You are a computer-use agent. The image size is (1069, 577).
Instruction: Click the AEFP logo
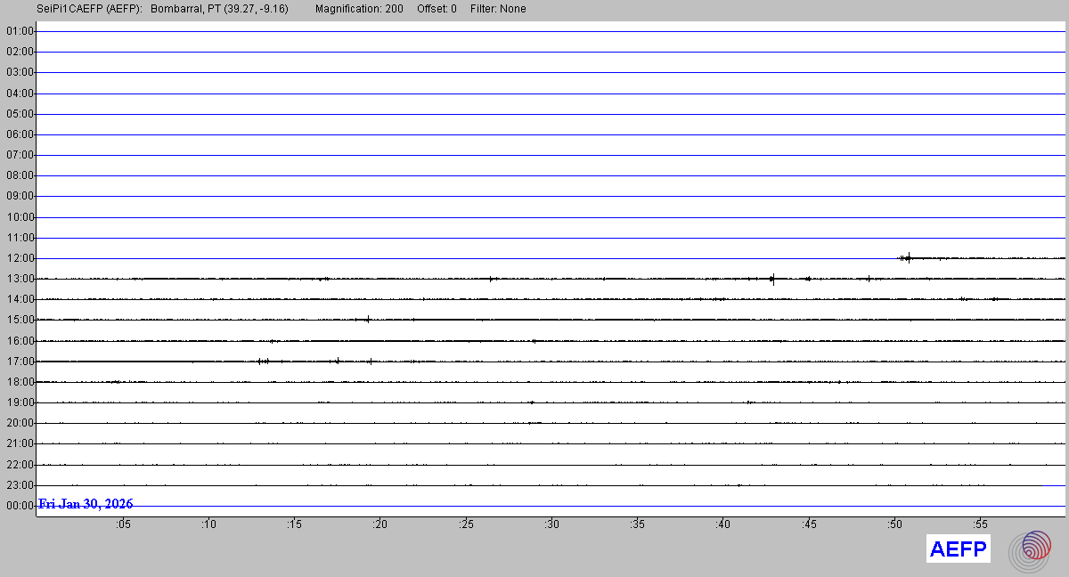[958, 549]
